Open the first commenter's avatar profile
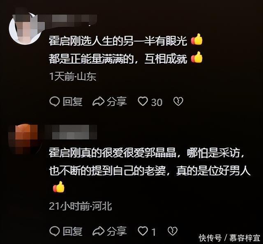The width and height of the screenshot is (263, 244). [25, 28]
